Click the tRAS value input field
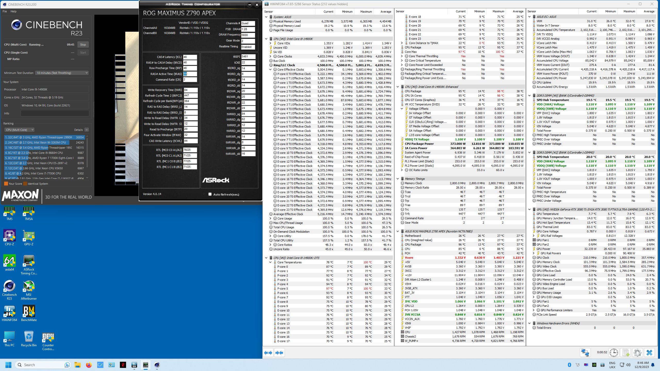Image resolution: width=660 pixels, height=371 pixels. pyautogui.click(x=190, y=74)
